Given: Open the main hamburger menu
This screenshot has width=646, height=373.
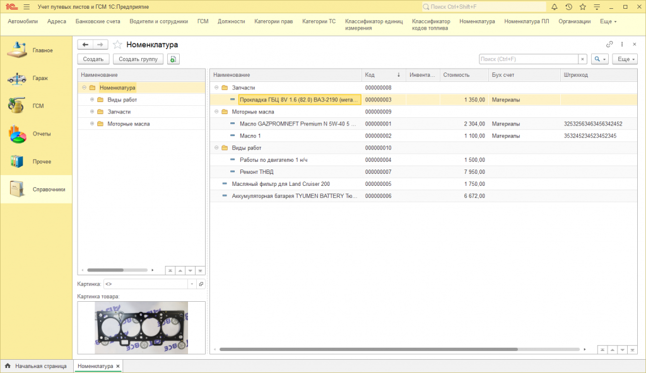Looking at the screenshot, I should click(x=26, y=6).
